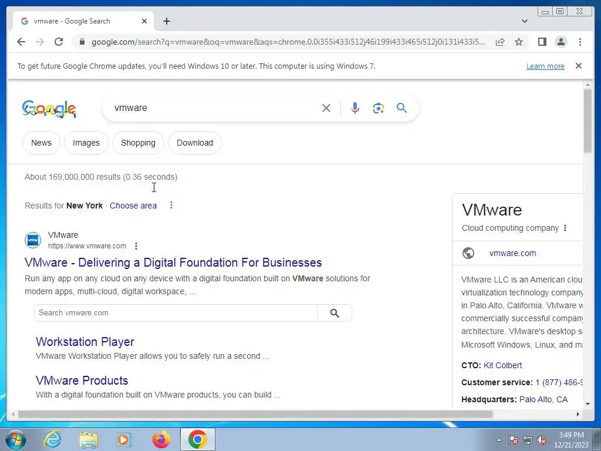
Task: Go back using the browser back arrow
Action: coord(21,42)
